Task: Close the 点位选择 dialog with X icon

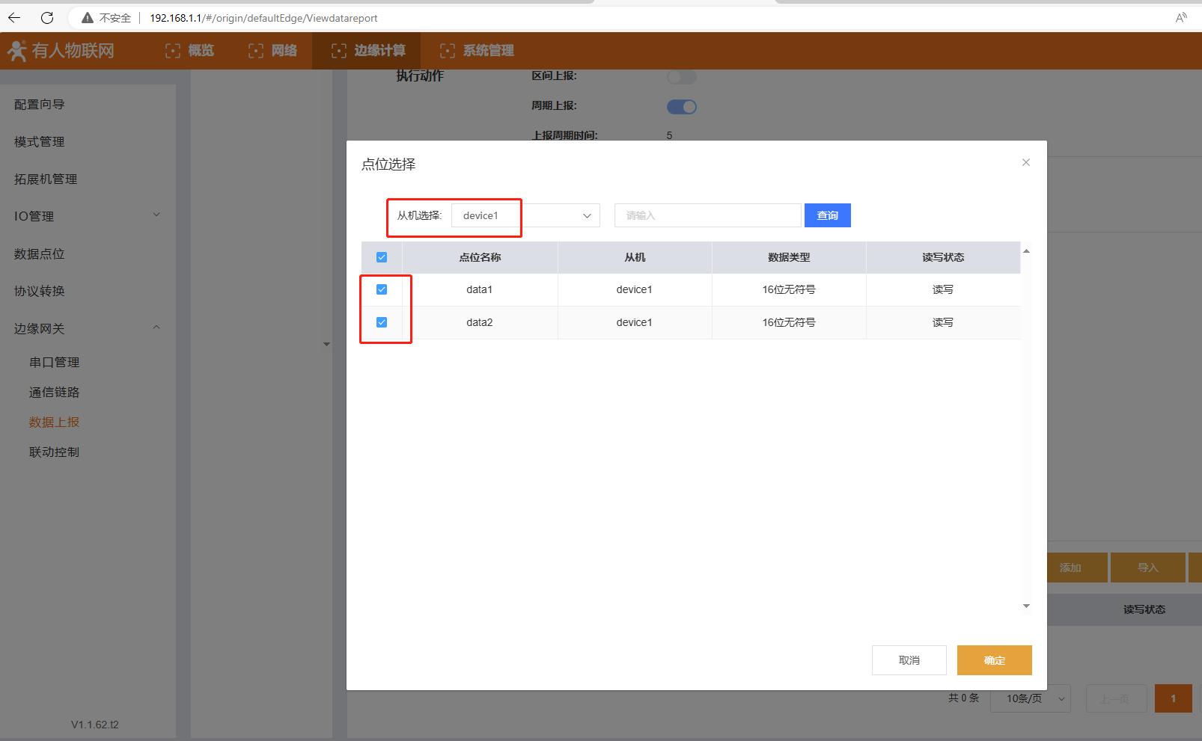Action: click(1026, 162)
